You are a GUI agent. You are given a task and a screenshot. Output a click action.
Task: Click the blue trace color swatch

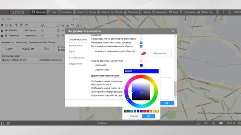[142, 65]
